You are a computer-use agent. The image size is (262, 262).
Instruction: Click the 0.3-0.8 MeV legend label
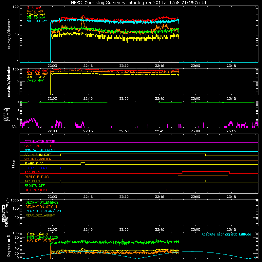click(x=37, y=74)
